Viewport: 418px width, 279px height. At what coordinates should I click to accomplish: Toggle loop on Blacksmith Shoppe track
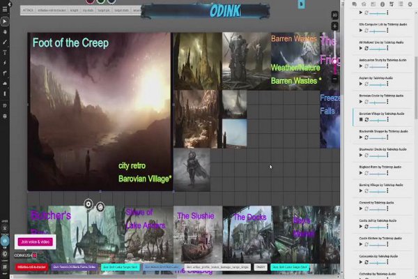click(x=366, y=137)
